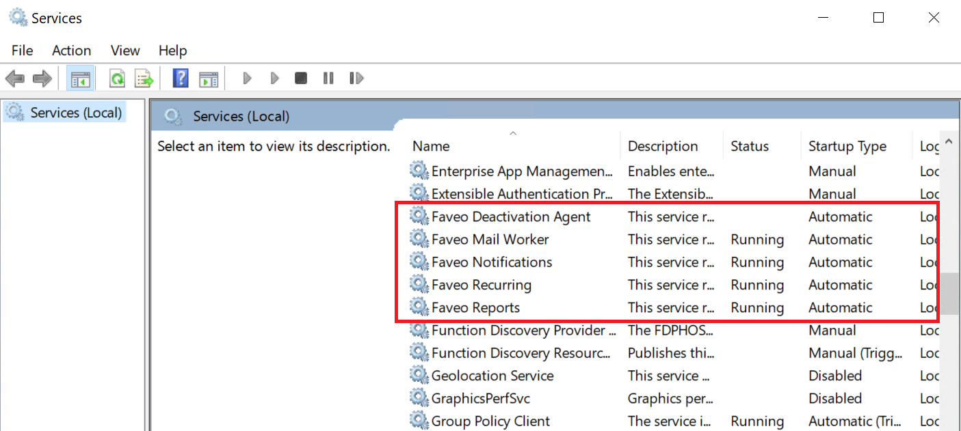Click the Forward arrow toolbar icon

[x=42, y=79]
